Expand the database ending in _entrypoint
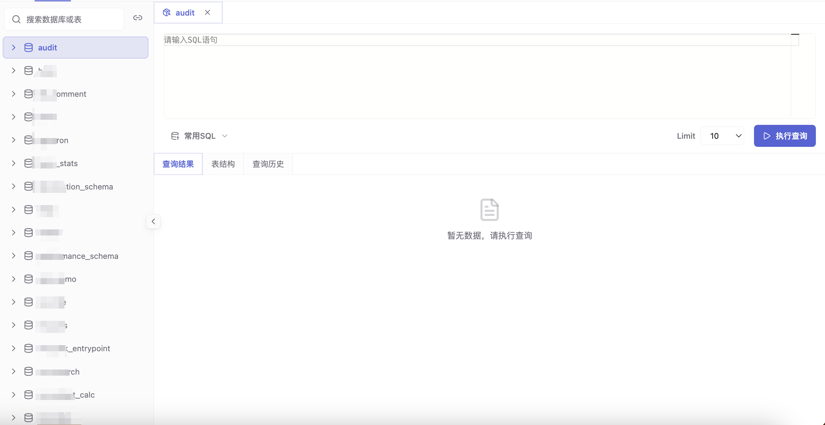825x425 pixels. 14,349
